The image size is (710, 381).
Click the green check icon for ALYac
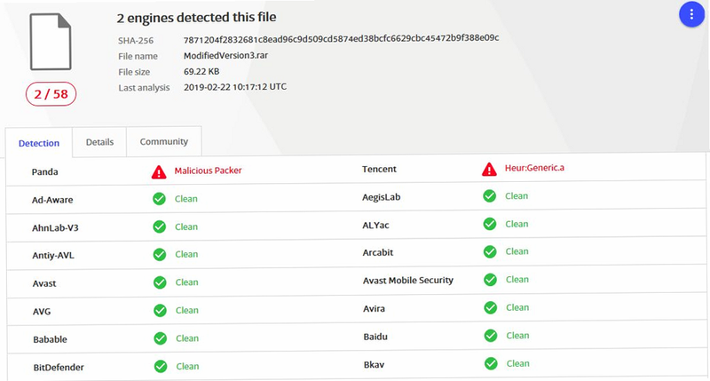(490, 224)
